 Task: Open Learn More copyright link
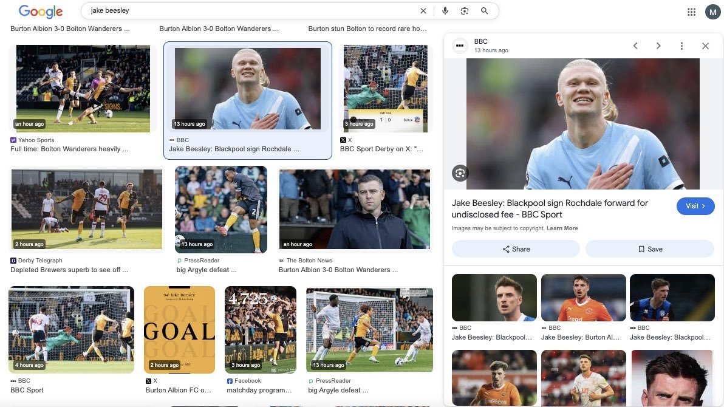(562, 228)
